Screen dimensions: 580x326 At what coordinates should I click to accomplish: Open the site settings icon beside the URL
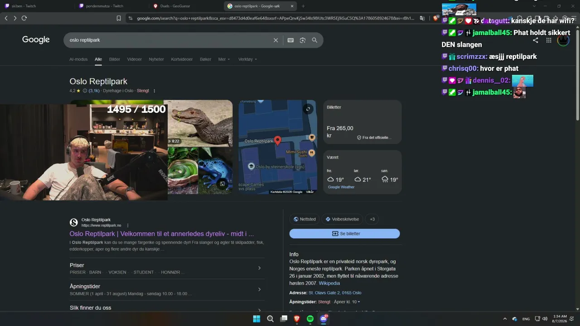point(130,18)
